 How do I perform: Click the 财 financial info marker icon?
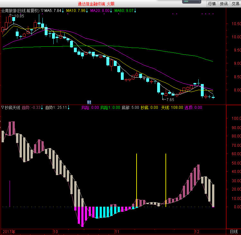point(89,102)
